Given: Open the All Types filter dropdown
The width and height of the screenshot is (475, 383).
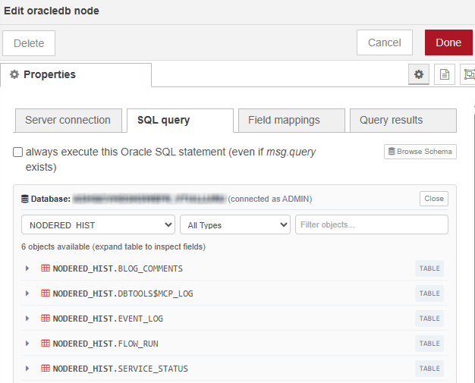Looking at the screenshot, I should [x=235, y=224].
